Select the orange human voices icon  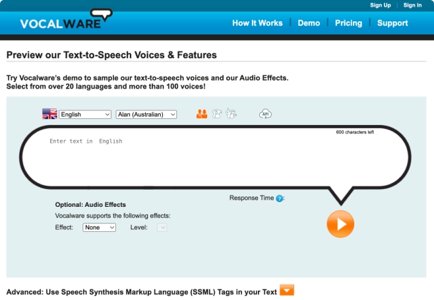(202, 114)
